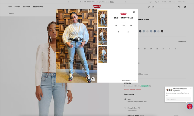Open promo Details link
The width and height of the screenshot is (194, 116).
112,2
